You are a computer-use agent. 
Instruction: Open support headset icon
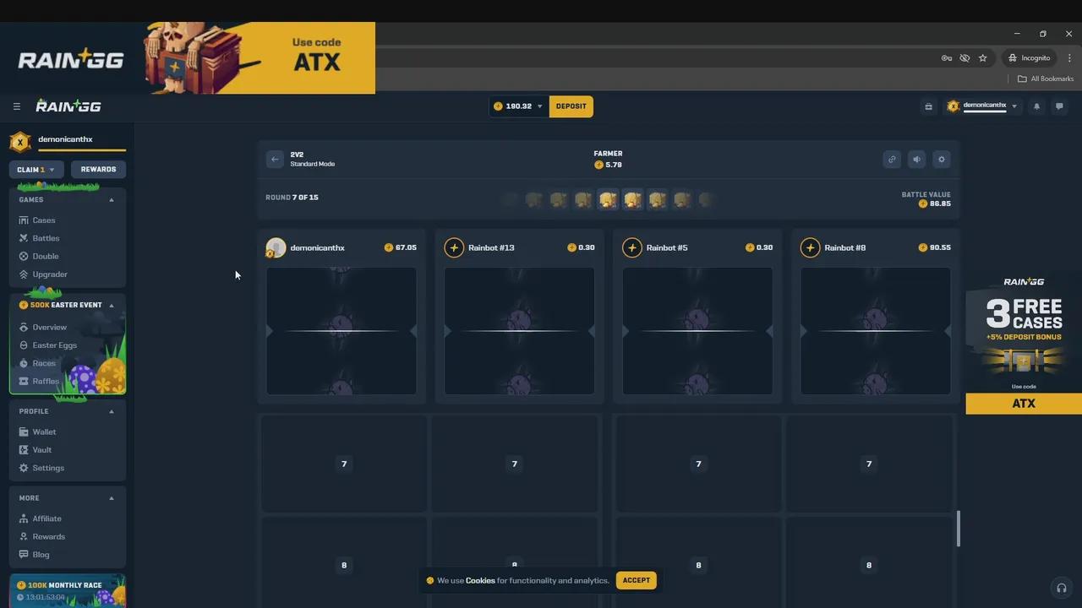pos(1062,588)
